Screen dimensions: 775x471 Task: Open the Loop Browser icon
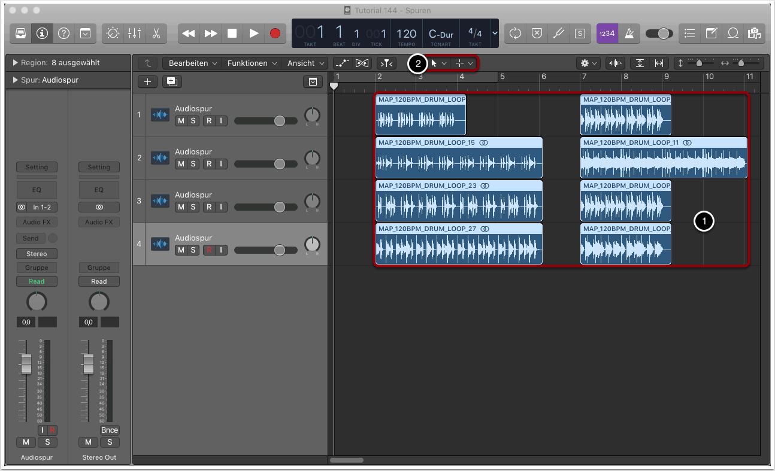pos(732,34)
